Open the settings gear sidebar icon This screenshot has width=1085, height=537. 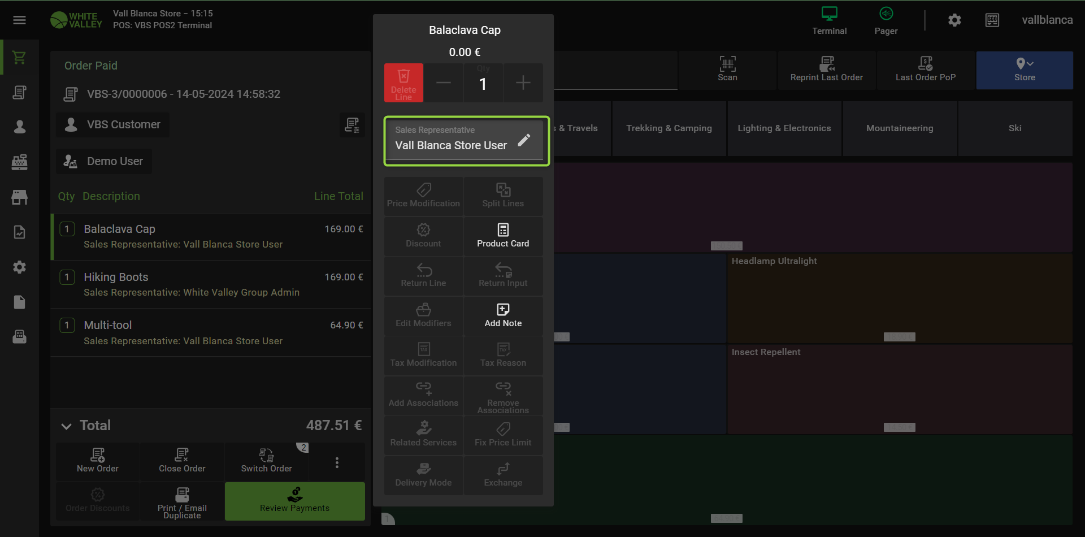[19, 267]
